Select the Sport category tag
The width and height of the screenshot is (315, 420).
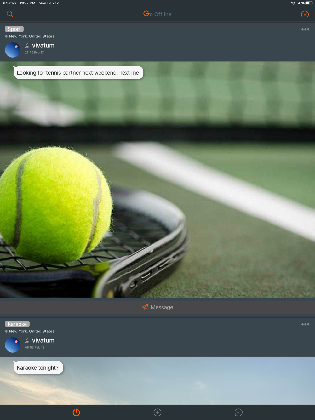click(x=14, y=29)
